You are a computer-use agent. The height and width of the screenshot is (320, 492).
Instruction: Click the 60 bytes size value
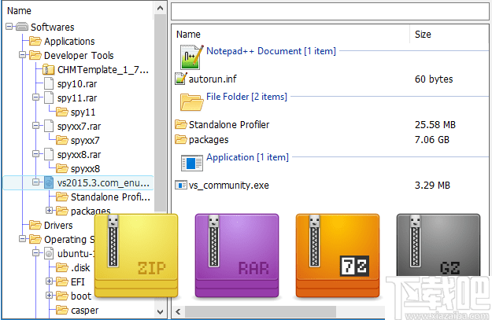[434, 79]
